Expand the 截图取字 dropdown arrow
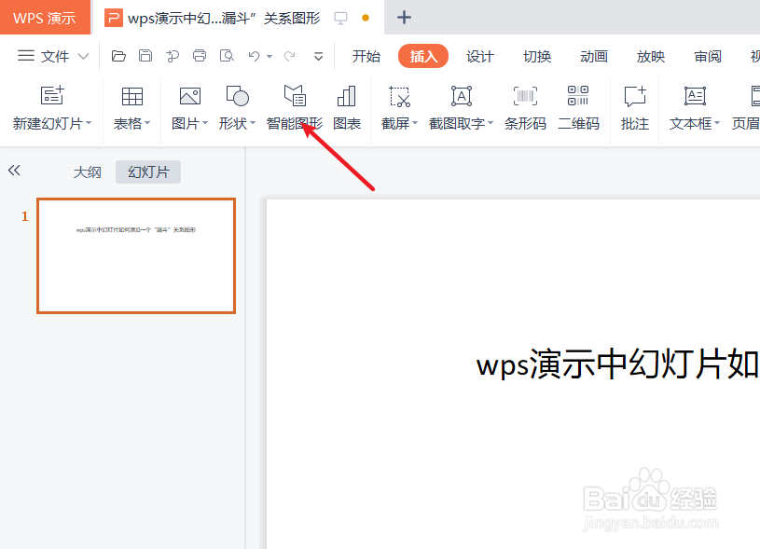The height and width of the screenshot is (549, 760). [x=490, y=123]
